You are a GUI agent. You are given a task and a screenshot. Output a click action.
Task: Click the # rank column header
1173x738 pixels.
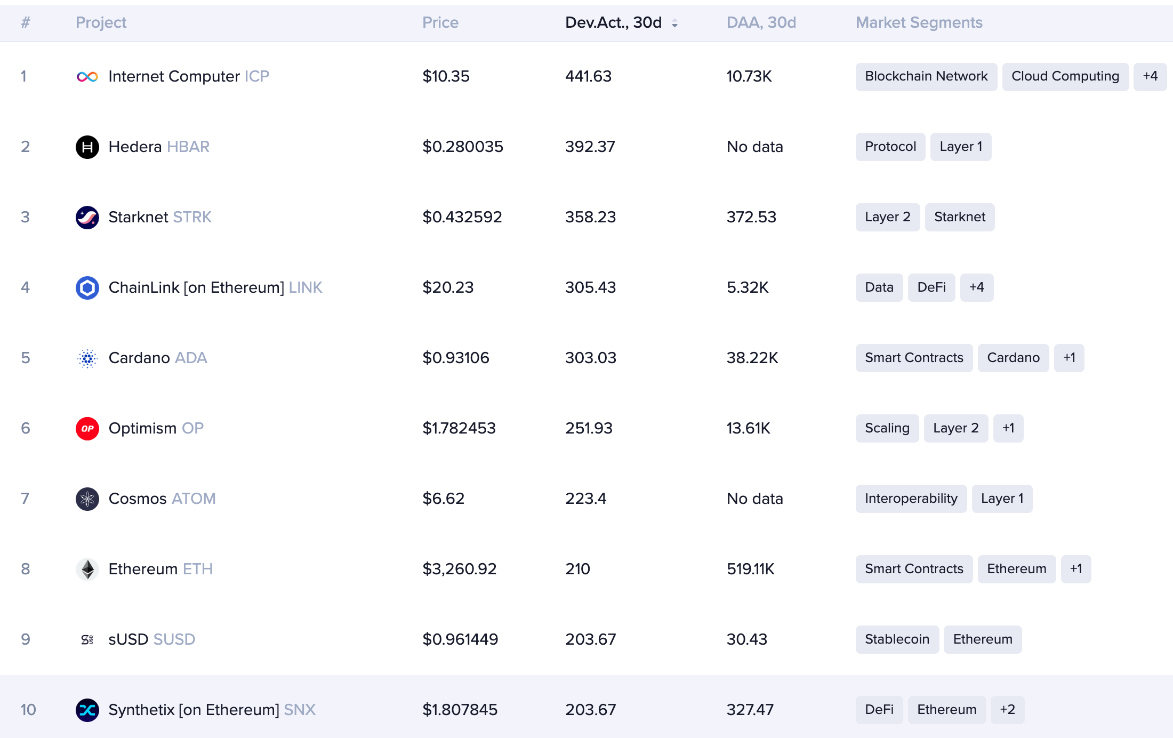26,22
